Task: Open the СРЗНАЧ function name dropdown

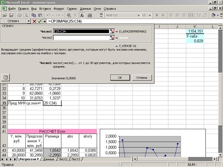Action: click(x=28, y=22)
